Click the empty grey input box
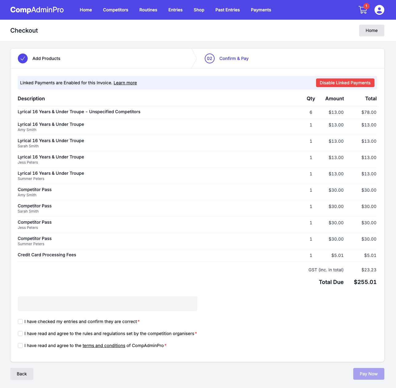The image size is (396, 388). [x=108, y=304]
